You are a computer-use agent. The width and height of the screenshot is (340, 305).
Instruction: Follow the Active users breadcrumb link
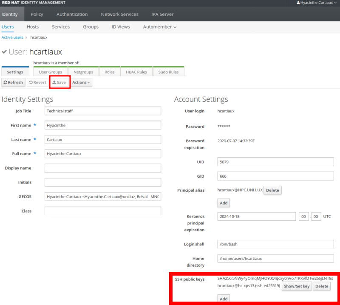pyautogui.click(x=12, y=37)
